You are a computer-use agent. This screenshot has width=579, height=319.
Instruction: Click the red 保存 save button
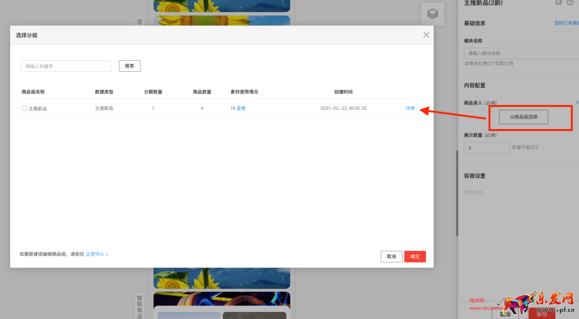click(x=541, y=314)
